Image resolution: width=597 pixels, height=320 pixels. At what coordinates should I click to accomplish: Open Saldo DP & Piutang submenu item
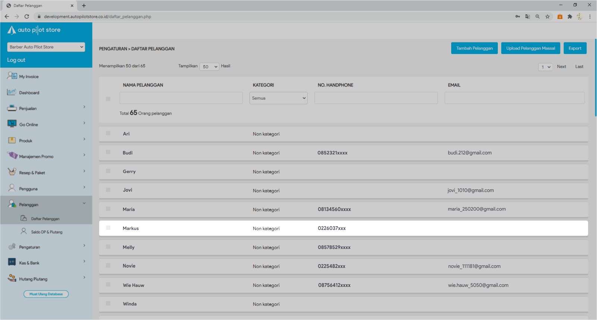[47, 232]
